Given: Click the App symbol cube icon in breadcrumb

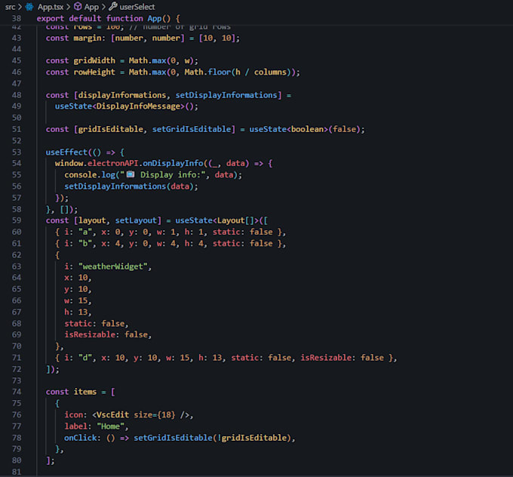Looking at the screenshot, I should (x=78, y=6).
